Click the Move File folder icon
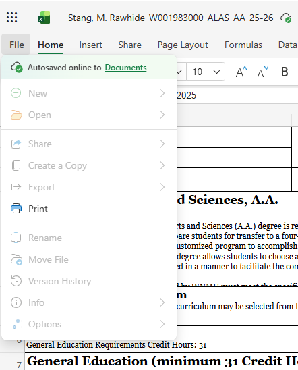This screenshot has width=298, height=370. coord(16,259)
